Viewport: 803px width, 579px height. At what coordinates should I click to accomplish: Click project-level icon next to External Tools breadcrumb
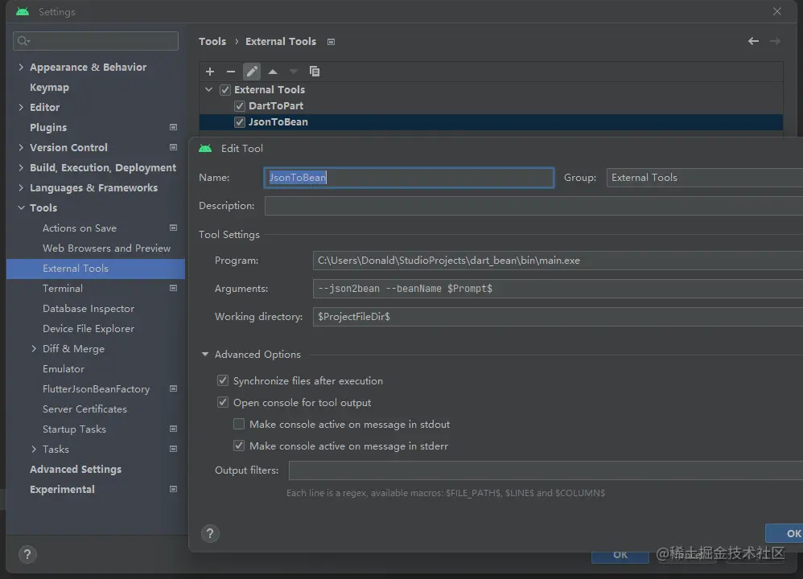pos(331,42)
